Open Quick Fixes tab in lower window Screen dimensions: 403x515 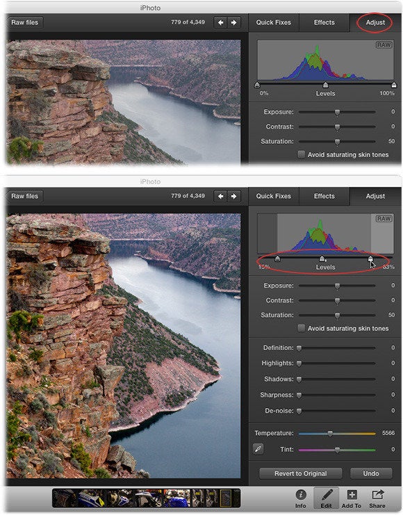pos(274,196)
